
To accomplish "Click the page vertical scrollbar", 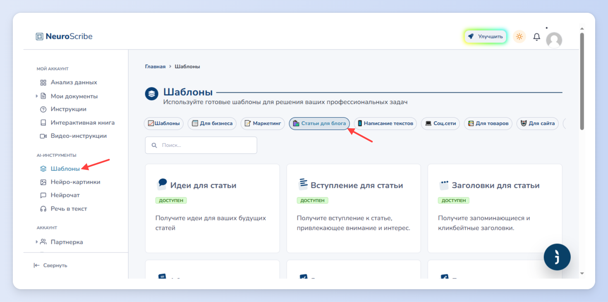I will [x=582, y=82].
